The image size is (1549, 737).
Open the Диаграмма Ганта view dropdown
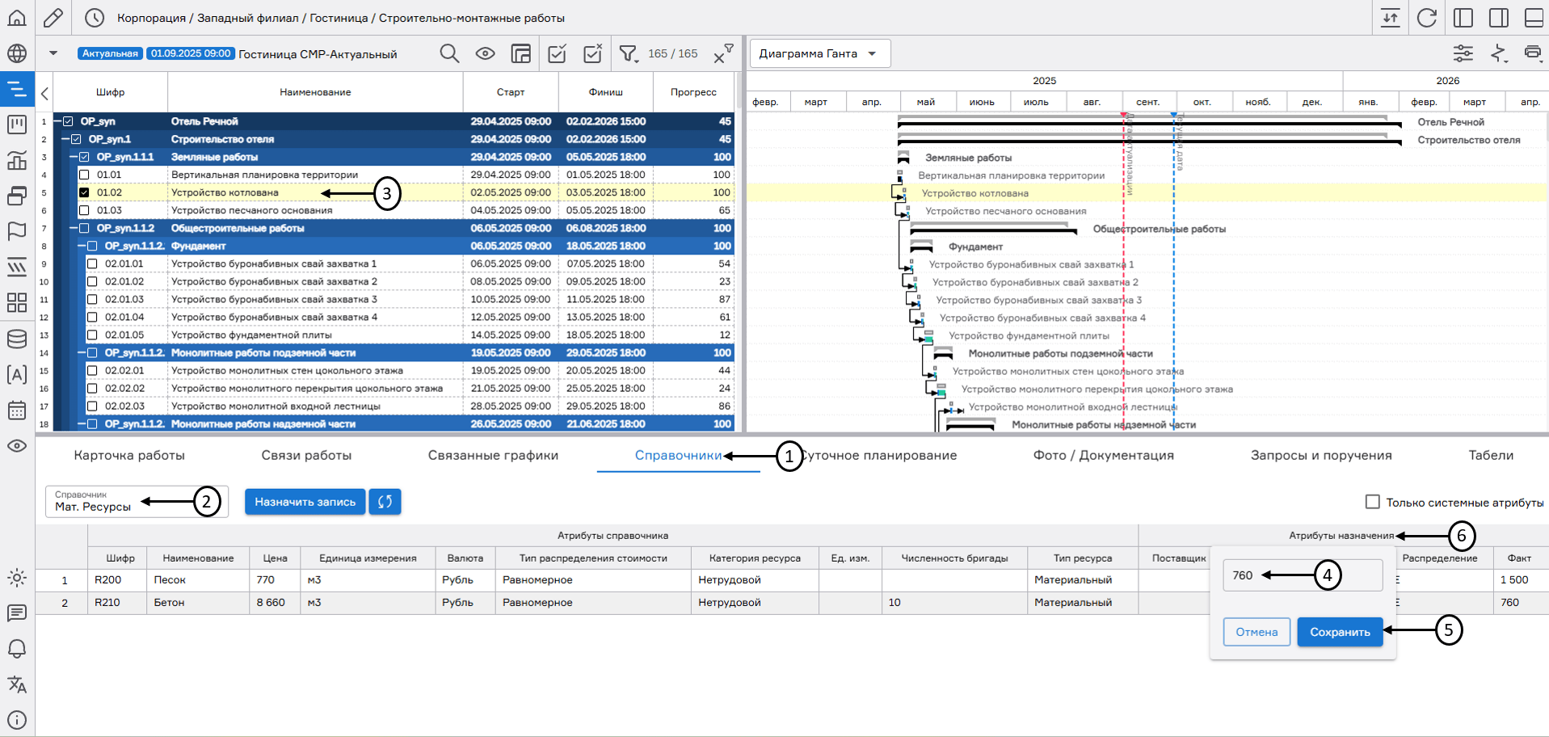[x=819, y=53]
